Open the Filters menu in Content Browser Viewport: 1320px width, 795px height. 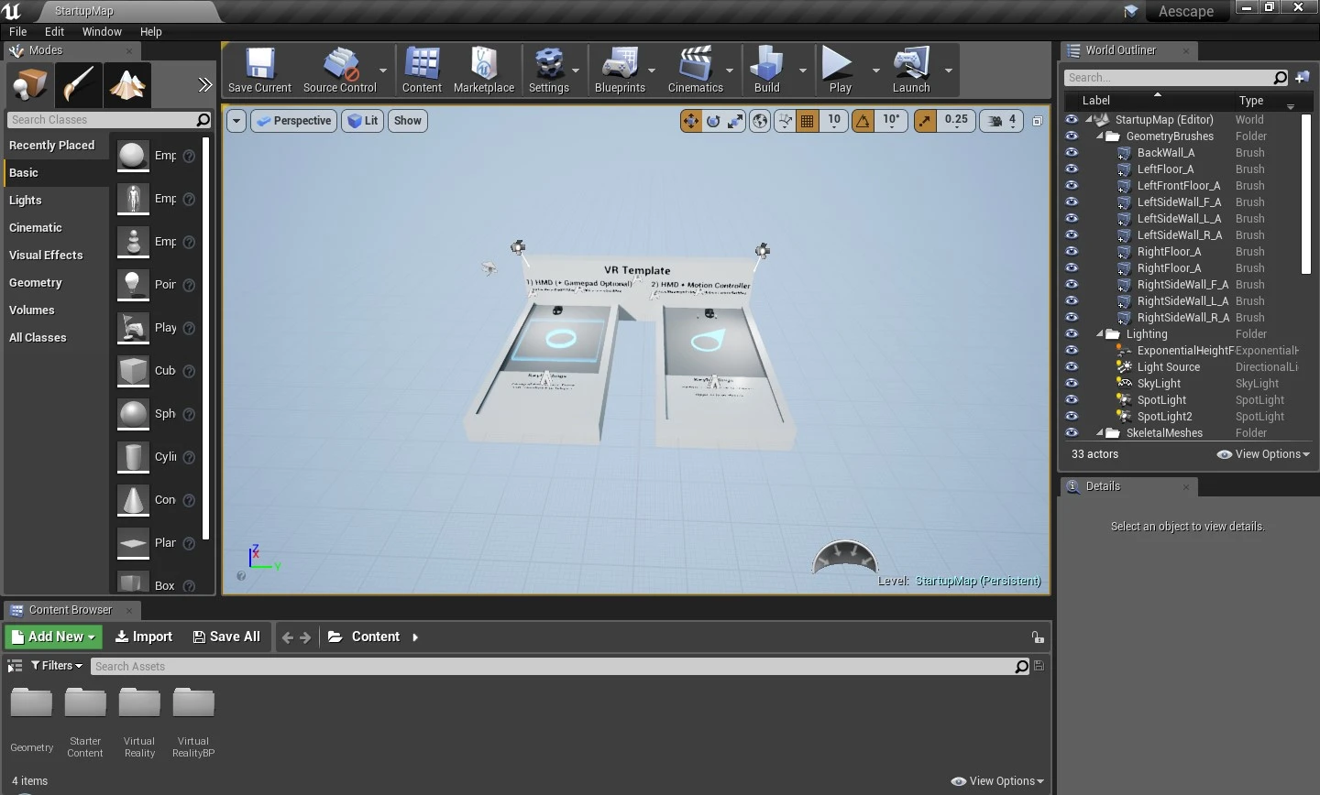coord(57,666)
